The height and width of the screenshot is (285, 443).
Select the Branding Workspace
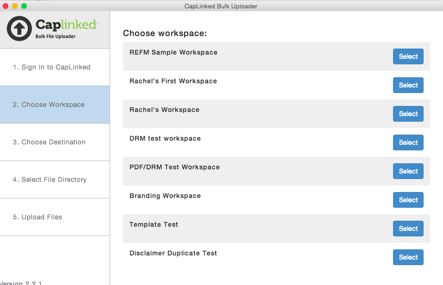408,200
